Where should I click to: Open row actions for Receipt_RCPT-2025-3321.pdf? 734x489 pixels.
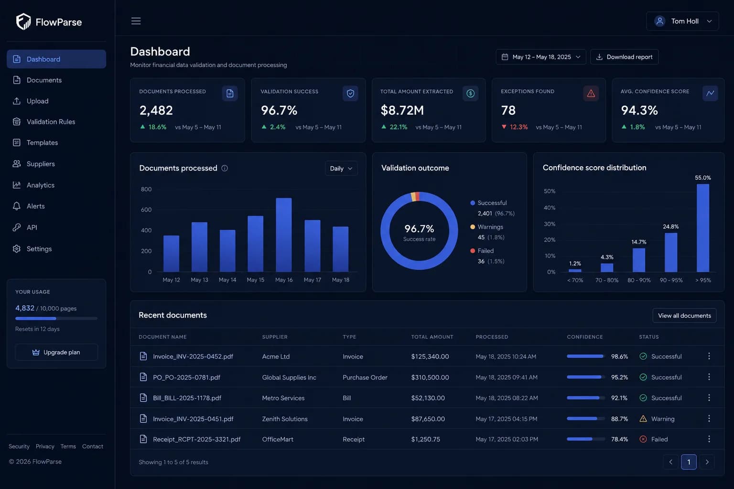click(709, 439)
